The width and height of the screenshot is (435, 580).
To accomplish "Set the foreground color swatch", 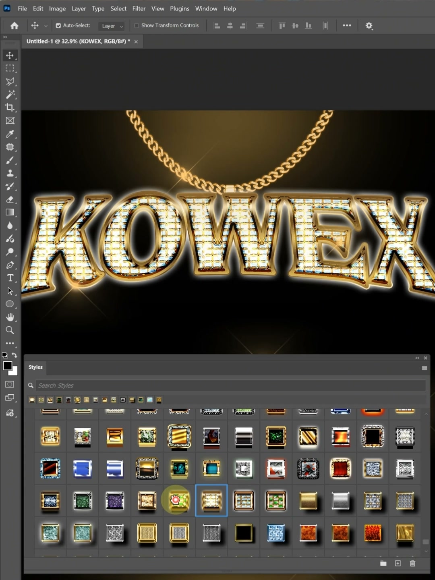I will 7,365.
